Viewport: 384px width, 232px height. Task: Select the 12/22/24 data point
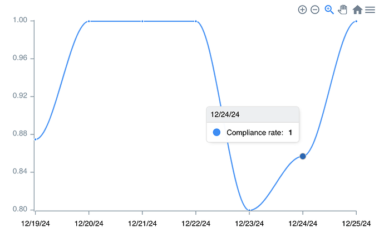[196, 21]
